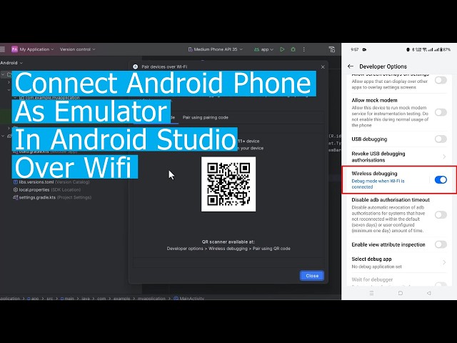Enable the Allow mock modem switch
Viewport: 457px width, 343px height.
441,112
